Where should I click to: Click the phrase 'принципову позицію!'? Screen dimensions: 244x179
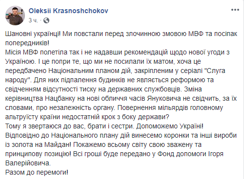(38, 154)
